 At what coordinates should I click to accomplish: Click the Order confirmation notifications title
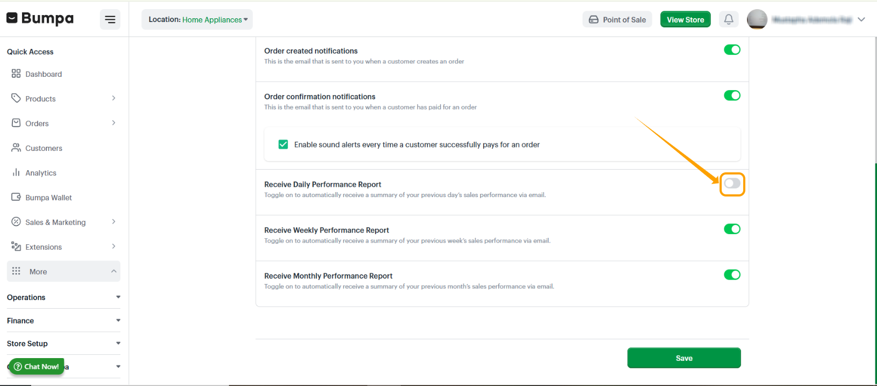pyautogui.click(x=320, y=97)
